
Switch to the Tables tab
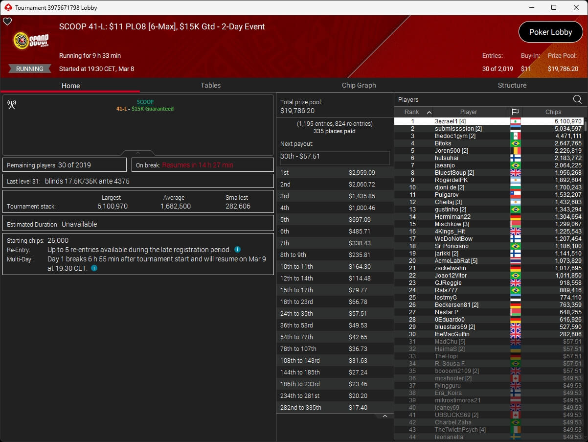tap(210, 85)
